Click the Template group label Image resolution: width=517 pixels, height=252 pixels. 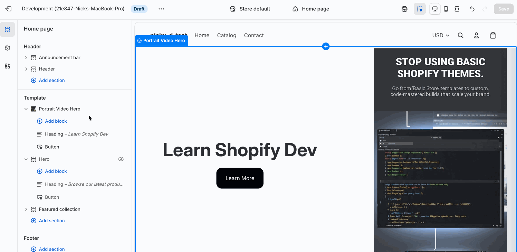click(35, 98)
